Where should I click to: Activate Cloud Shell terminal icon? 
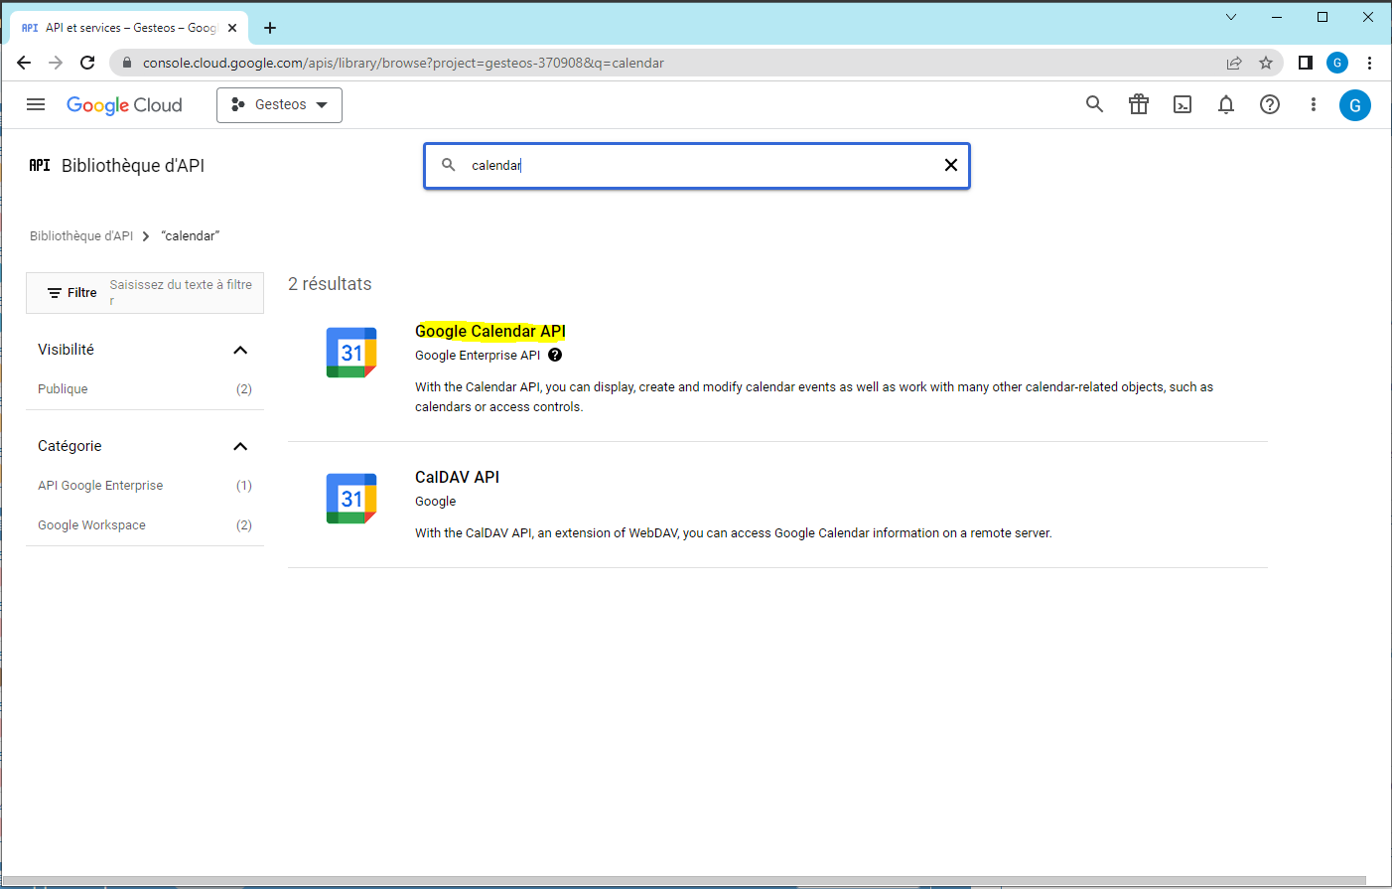pyautogui.click(x=1183, y=104)
